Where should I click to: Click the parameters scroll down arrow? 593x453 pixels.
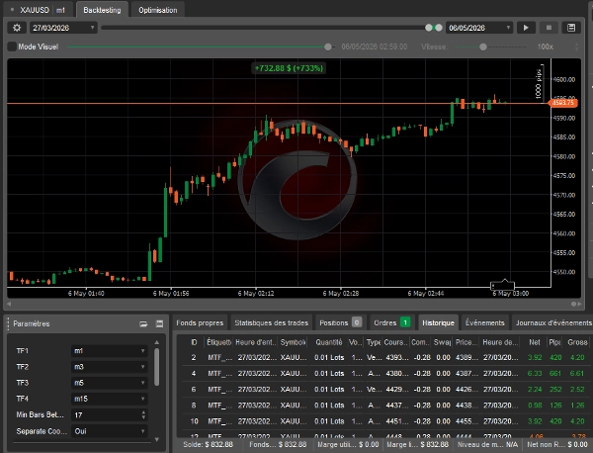(x=156, y=439)
